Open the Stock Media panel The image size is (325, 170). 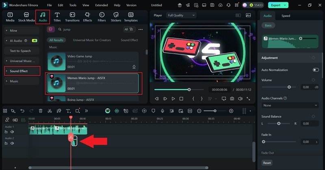click(26, 17)
